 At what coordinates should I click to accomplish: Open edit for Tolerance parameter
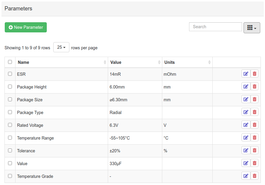pyautogui.click(x=246, y=151)
